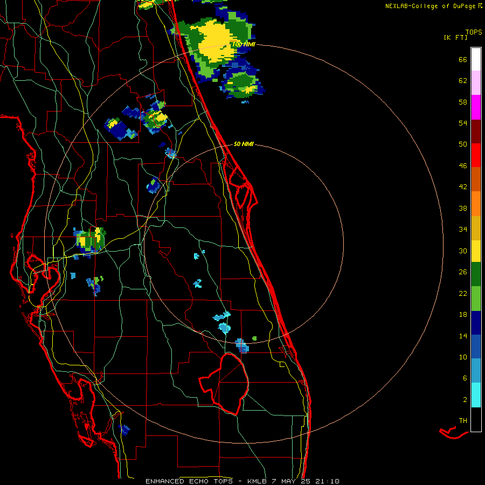Click the legend value 18

(x=463, y=315)
